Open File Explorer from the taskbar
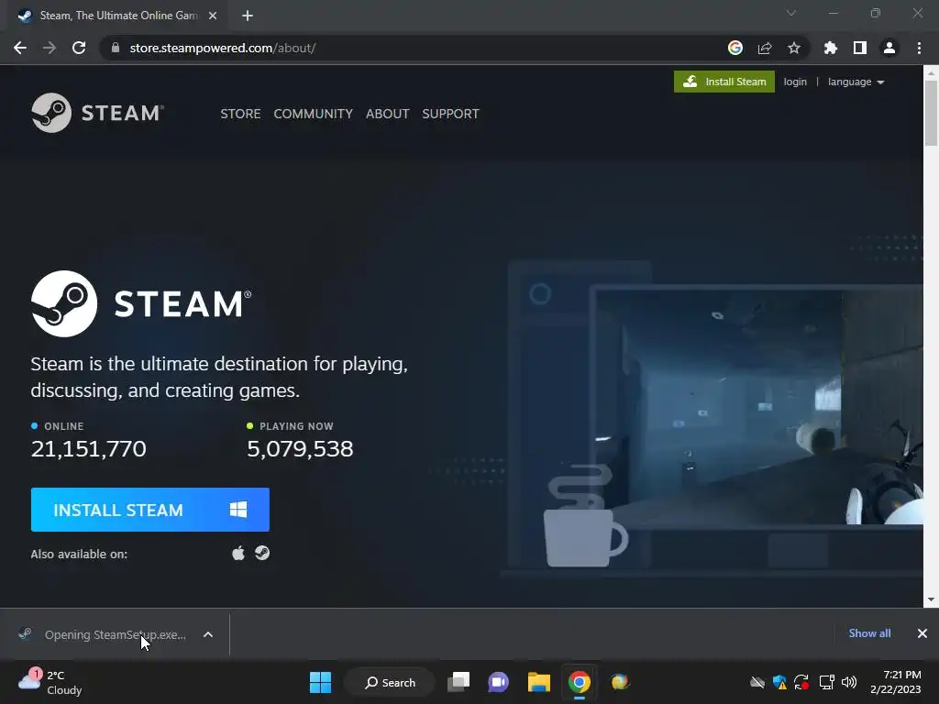 pyautogui.click(x=539, y=682)
